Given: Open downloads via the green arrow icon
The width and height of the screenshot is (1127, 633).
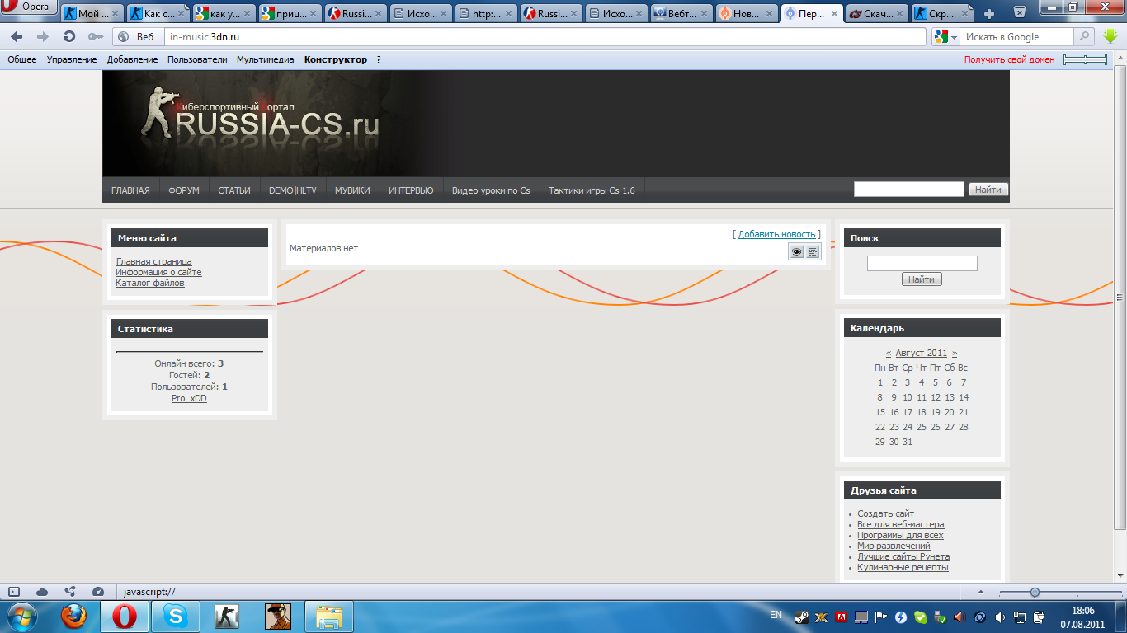Looking at the screenshot, I should (x=1110, y=36).
